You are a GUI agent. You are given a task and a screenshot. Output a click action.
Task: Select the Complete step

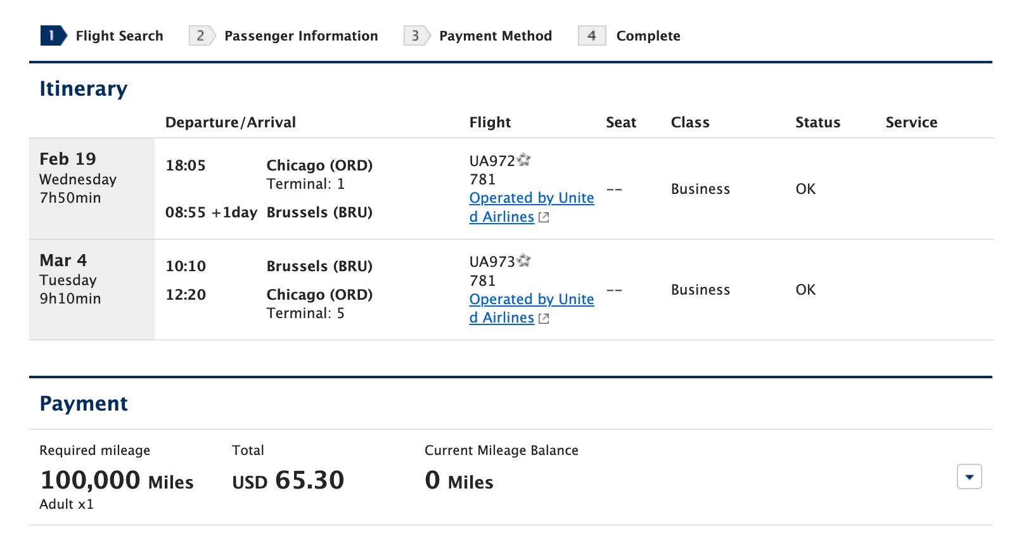pos(648,36)
